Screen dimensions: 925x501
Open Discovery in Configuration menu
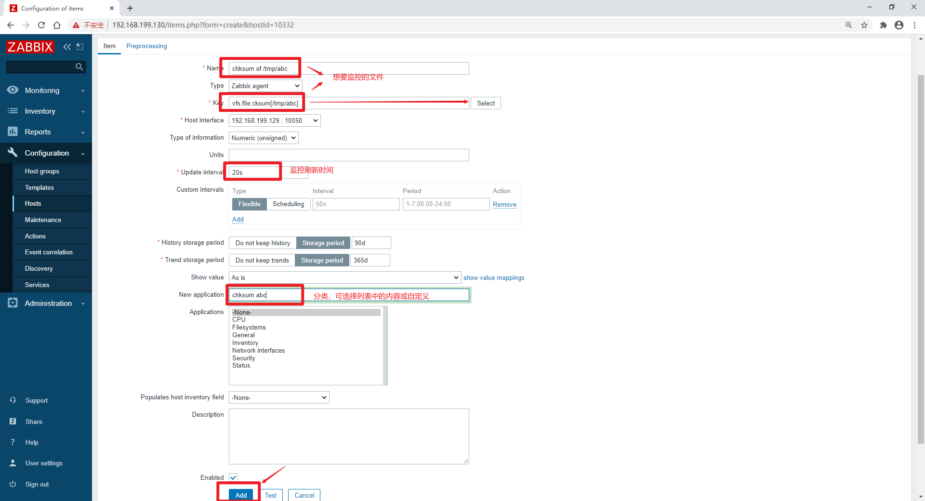tap(39, 268)
